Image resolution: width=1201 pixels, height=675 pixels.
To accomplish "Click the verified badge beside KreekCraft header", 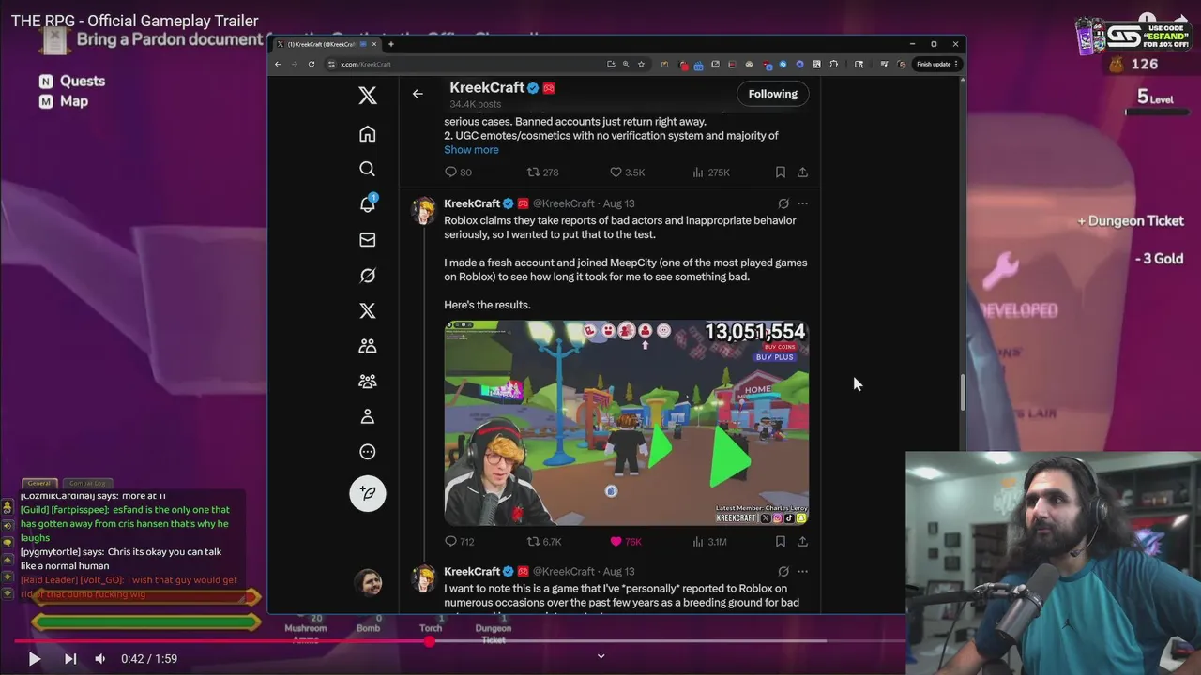I will (x=533, y=88).
